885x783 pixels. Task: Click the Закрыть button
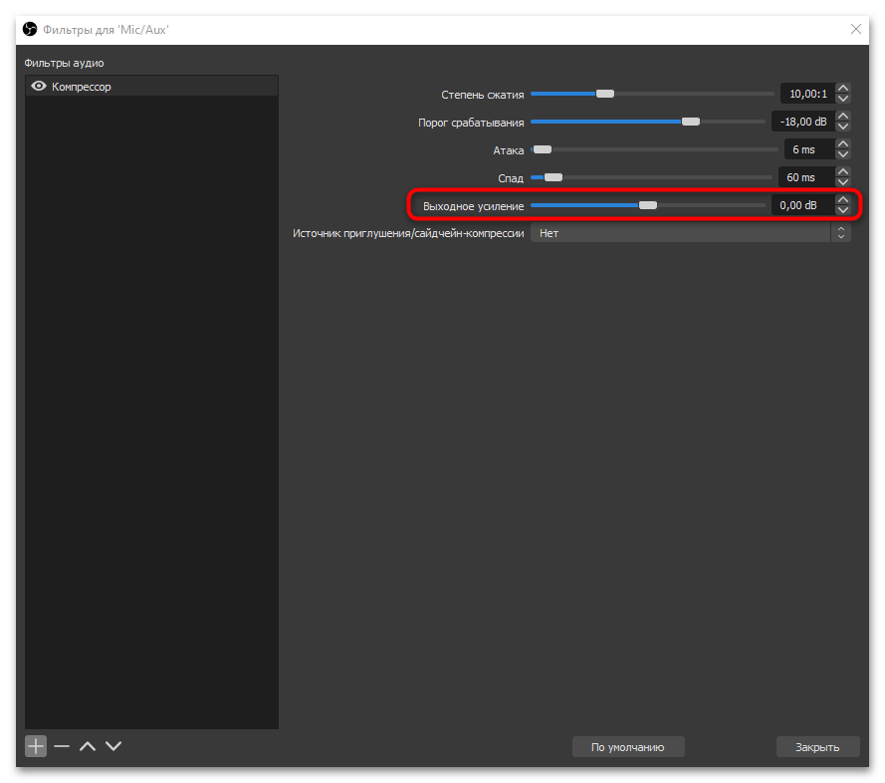coord(818,747)
